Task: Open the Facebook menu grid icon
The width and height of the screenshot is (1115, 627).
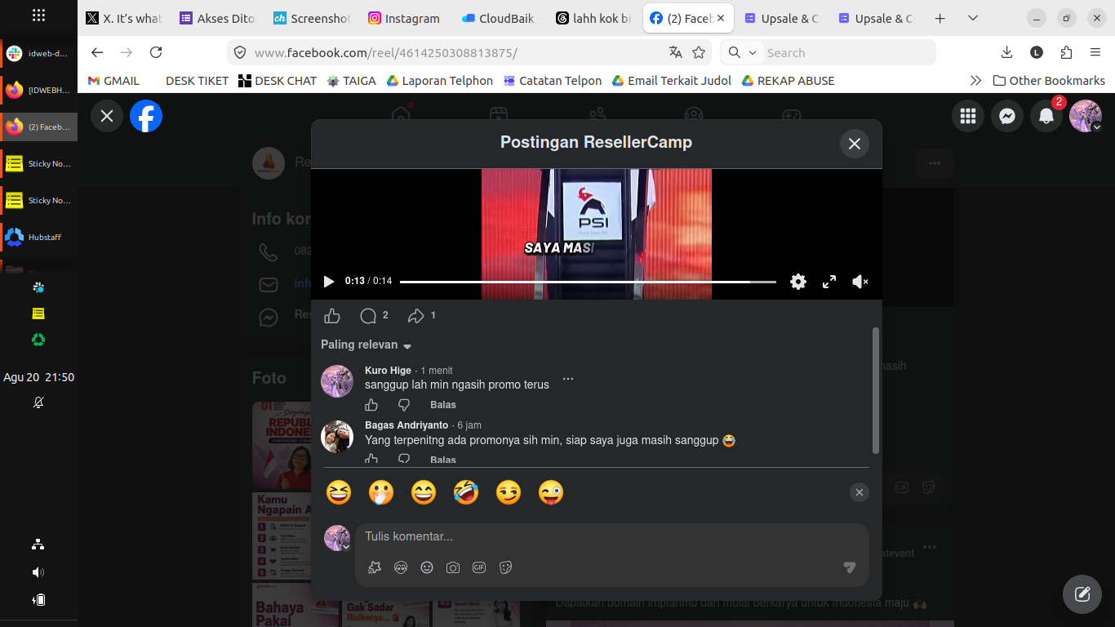Action: 968,117
